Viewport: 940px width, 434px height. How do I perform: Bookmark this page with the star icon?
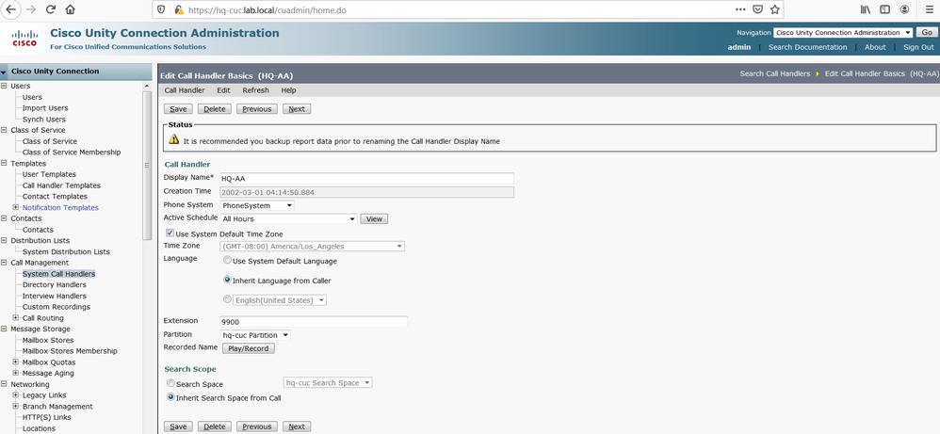pyautogui.click(x=774, y=9)
